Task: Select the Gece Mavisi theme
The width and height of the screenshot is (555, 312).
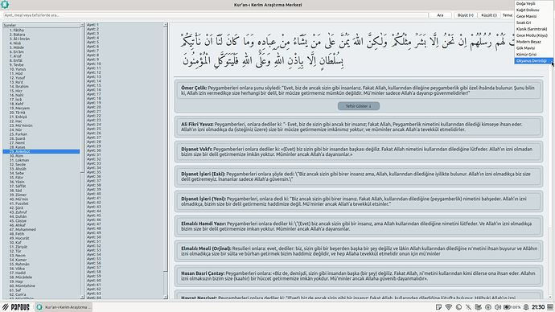Action: (x=534, y=16)
